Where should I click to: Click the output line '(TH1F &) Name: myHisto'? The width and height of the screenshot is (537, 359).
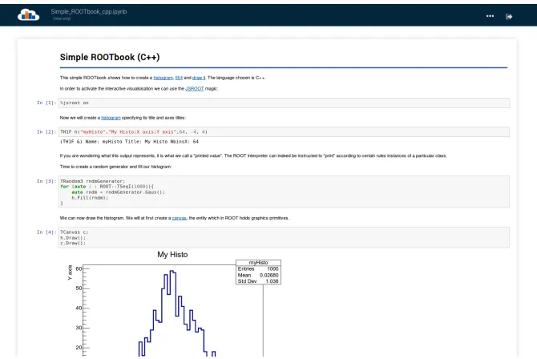[130, 142]
